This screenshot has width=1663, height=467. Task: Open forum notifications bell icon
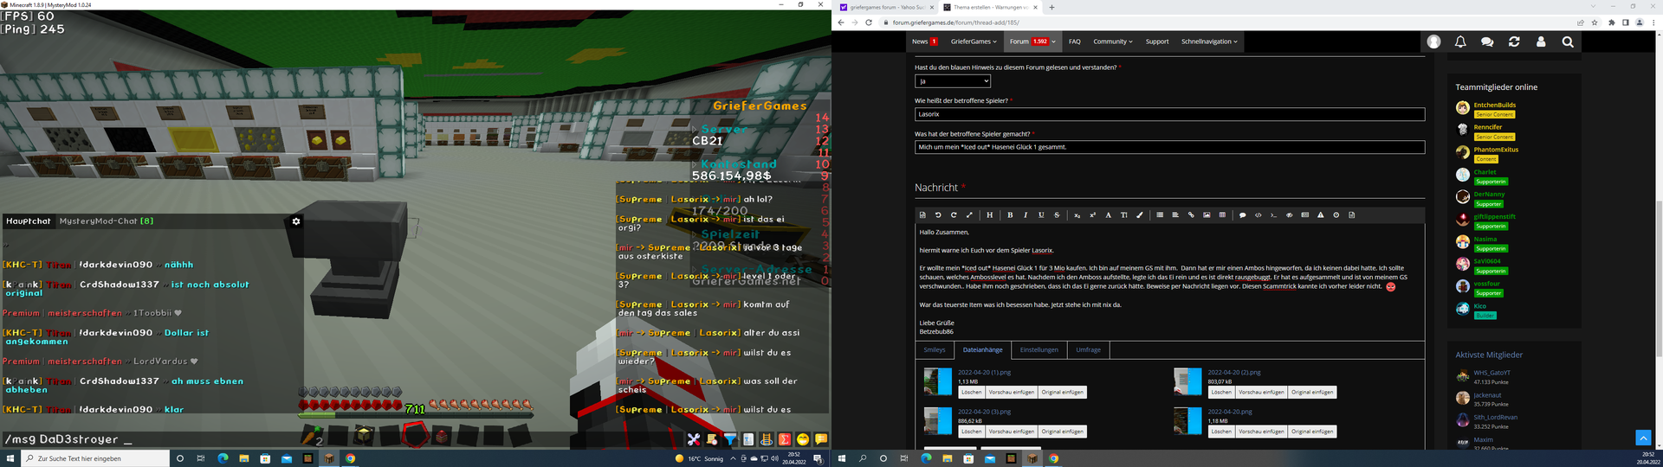coord(1460,42)
